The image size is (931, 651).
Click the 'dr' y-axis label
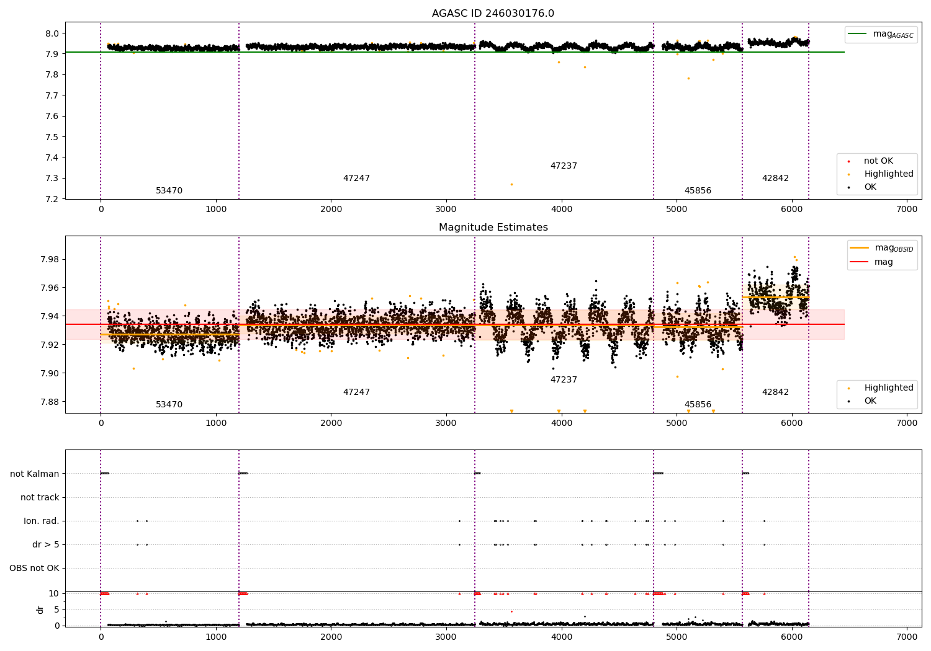click(x=40, y=609)
